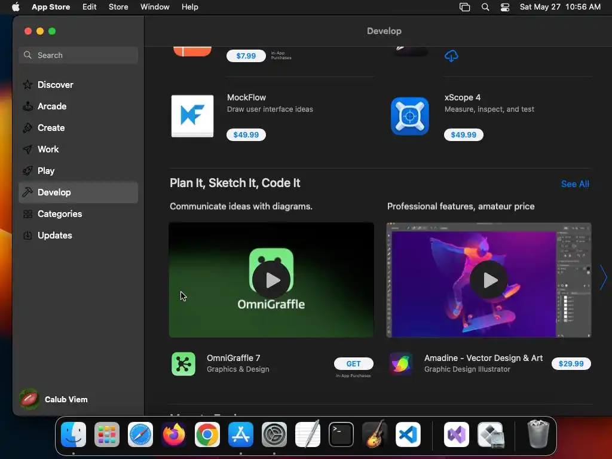Launch GarageBand from the Dock
This screenshot has width=612, height=459.
375,434
